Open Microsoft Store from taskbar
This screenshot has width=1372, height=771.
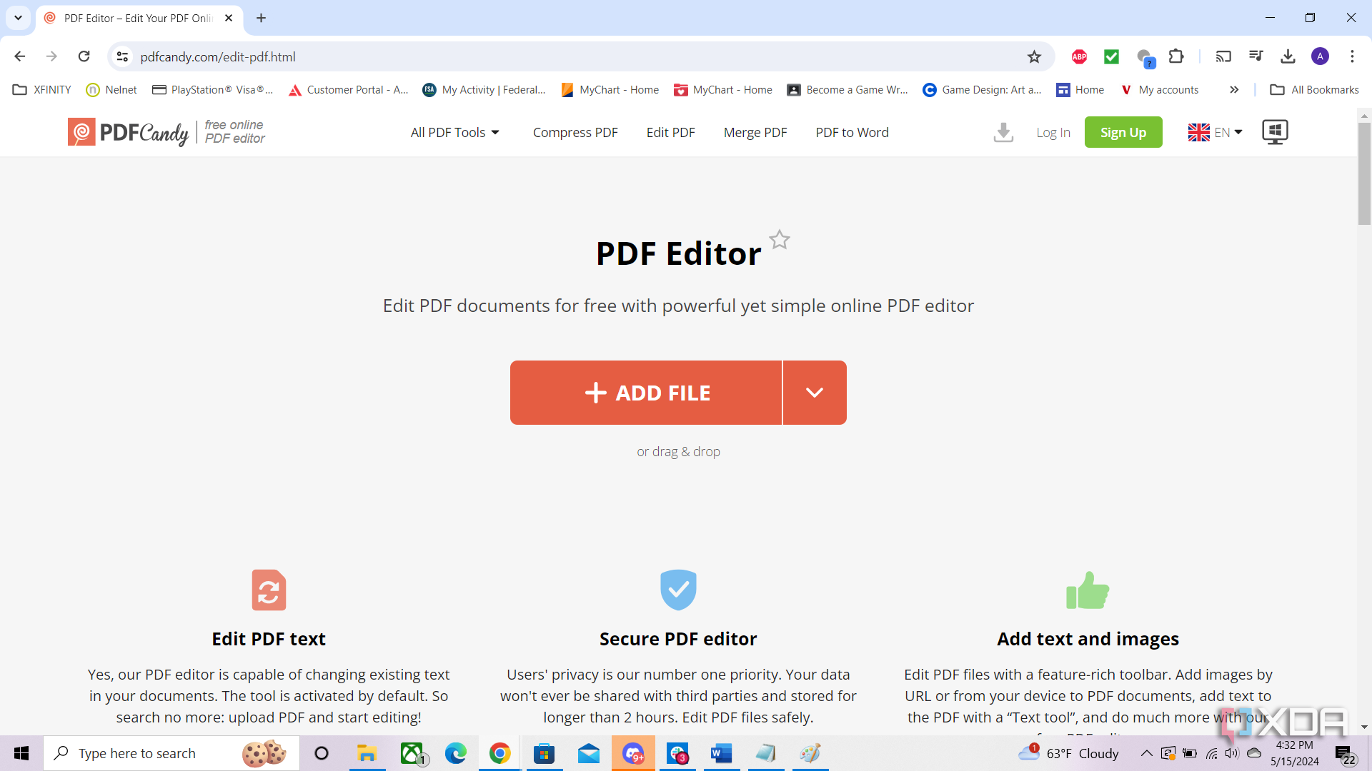point(544,753)
